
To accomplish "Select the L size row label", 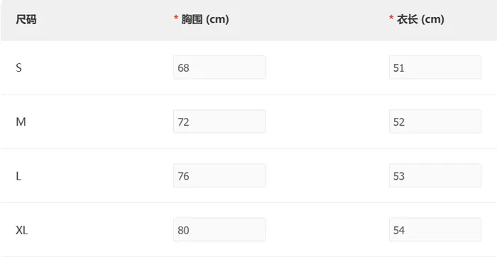I will [18, 176].
